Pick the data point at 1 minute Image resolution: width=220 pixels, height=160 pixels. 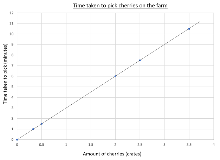pos(33,129)
